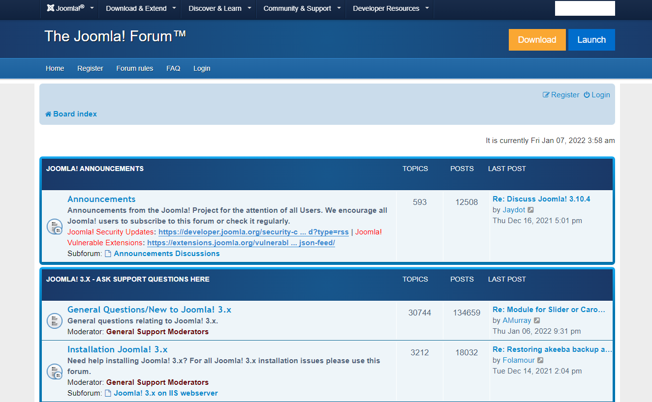Click the 134659 posts count
The image size is (652, 402).
coord(466,313)
